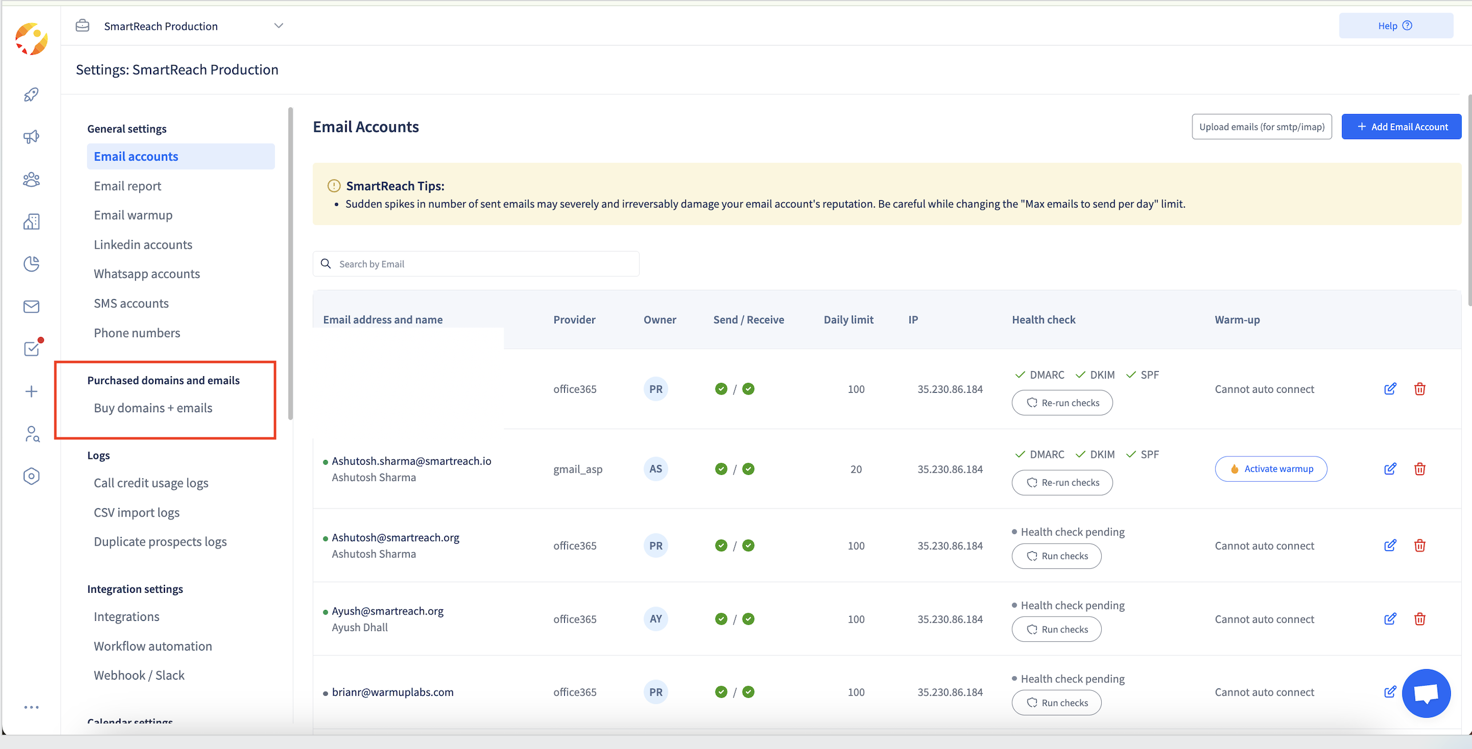
Task: Expand the SmartReach Production team dropdown
Action: point(278,26)
